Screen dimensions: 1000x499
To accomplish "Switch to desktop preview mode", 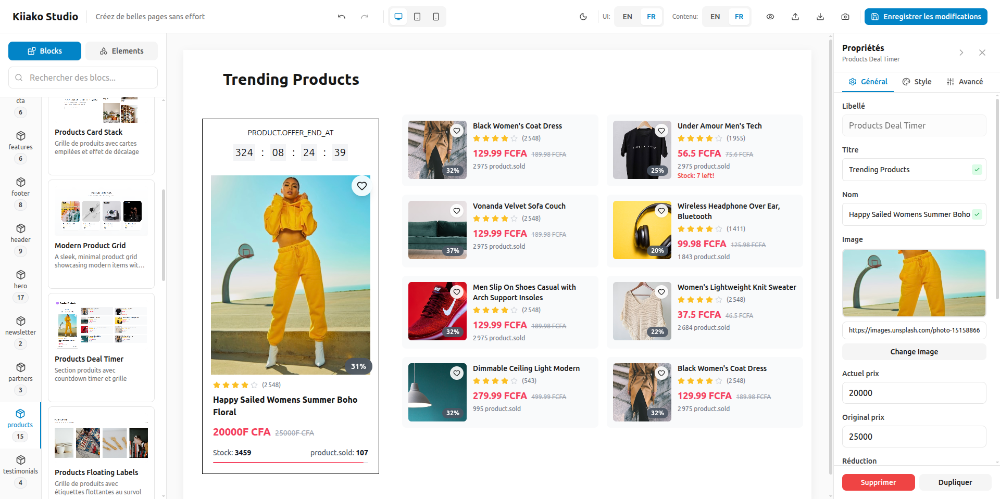I will tap(398, 17).
